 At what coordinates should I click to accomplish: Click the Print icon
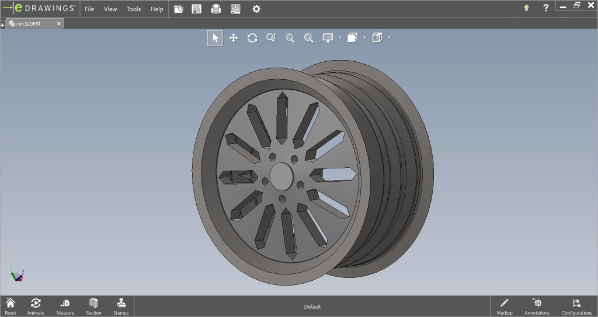pyautogui.click(x=216, y=9)
